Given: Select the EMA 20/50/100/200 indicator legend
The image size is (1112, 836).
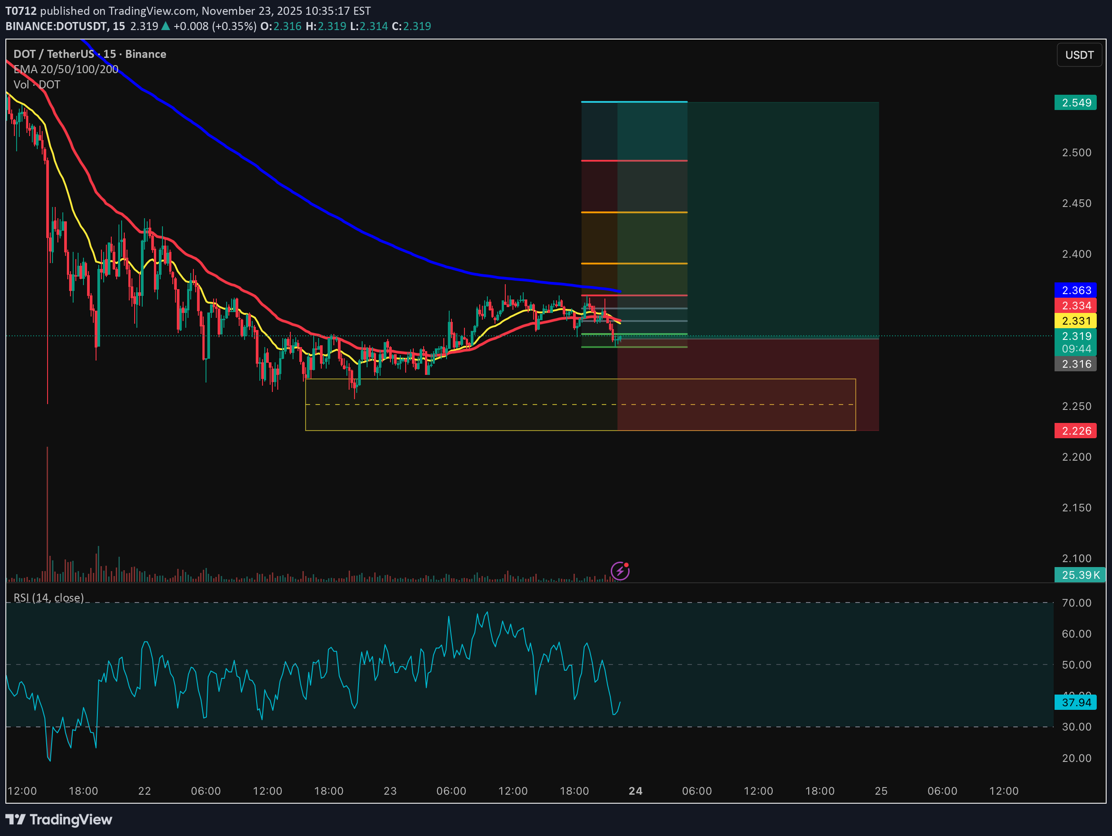Looking at the screenshot, I should [66, 70].
